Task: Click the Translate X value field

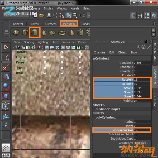Action: (x=142, y=63)
